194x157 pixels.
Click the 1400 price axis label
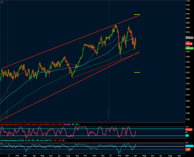(187, 67)
